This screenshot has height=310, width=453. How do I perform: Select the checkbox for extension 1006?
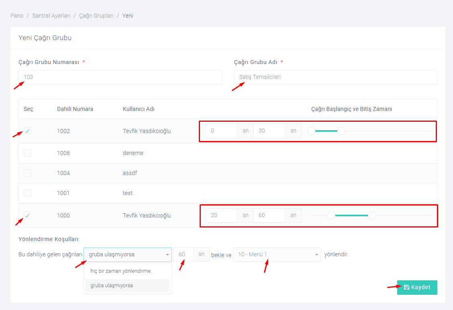[27, 153]
